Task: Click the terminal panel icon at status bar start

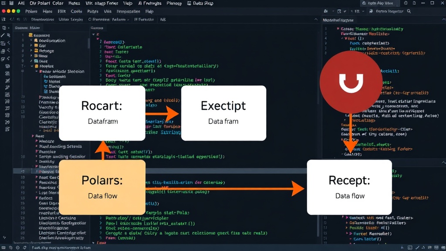Action: click(3, 248)
